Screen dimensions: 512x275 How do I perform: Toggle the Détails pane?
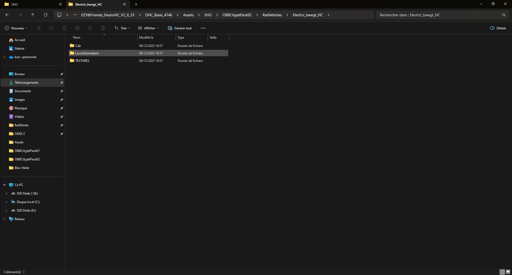coord(498,28)
